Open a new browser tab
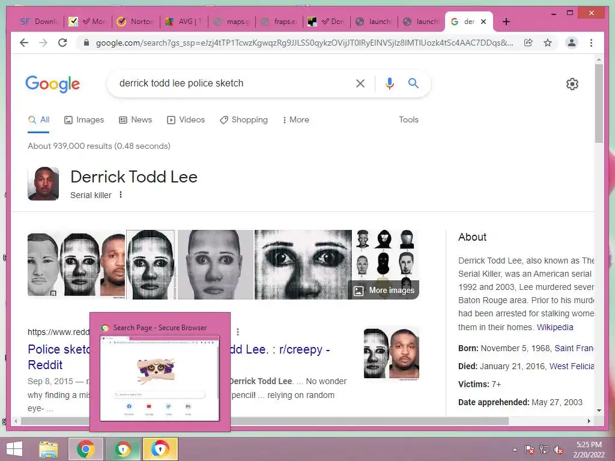Viewport: 615px width, 461px height. [506, 22]
